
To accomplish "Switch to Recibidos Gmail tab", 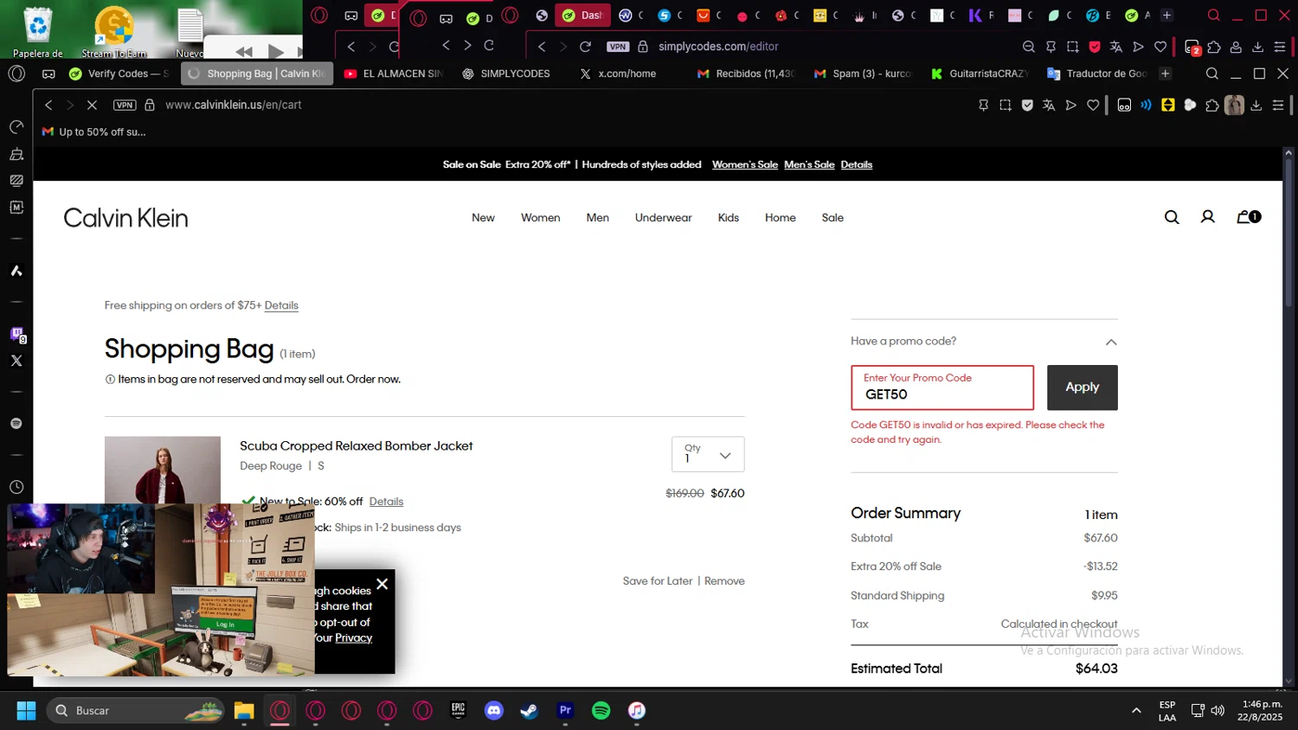I will pyautogui.click(x=746, y=74).
